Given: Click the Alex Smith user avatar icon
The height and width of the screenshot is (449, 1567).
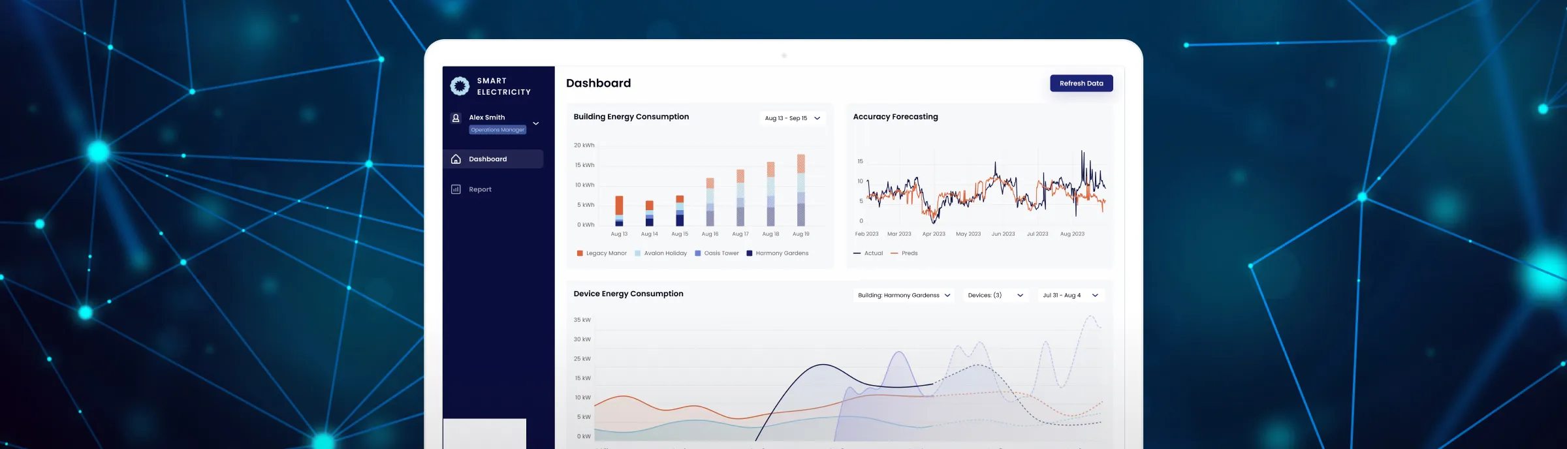Looking at the screenshot, I should pos(456,118).
